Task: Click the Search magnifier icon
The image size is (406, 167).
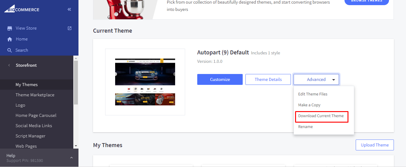Action: (10, 50)
